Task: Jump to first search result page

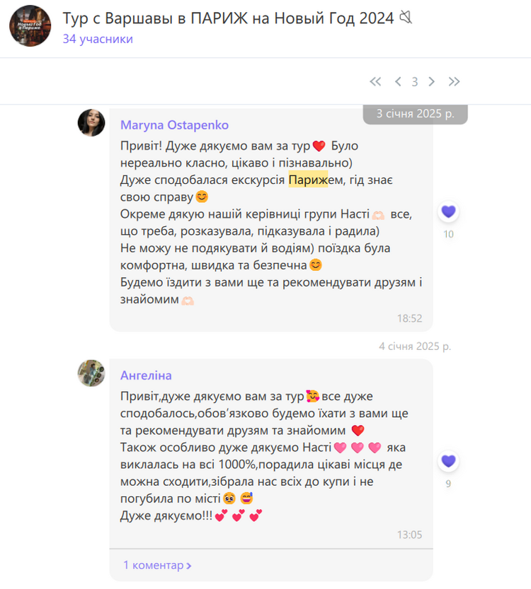Action: point(375,81)
